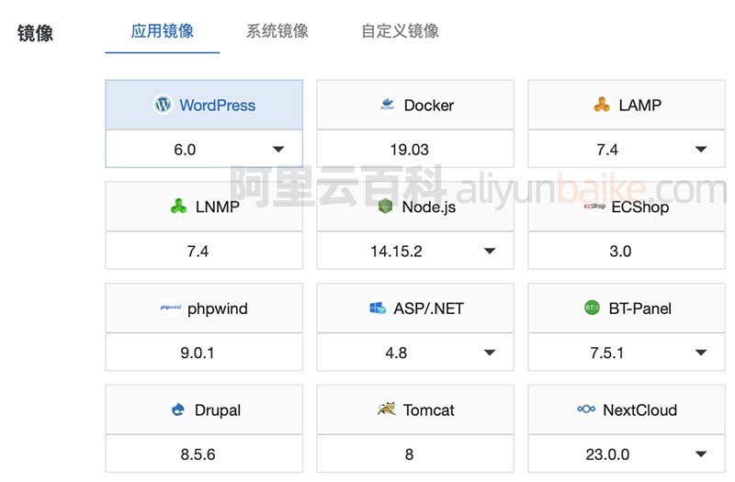735x482 pixels.
Task: Choose the phpwind image label
Action: [x=218, y=308]
